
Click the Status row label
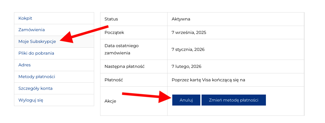point(111,19)
